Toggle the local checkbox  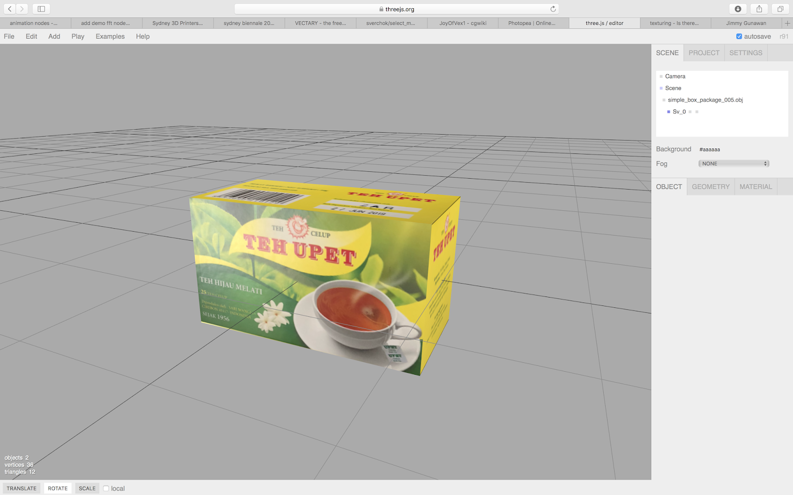pyautogui.click(x=106, y=489)
